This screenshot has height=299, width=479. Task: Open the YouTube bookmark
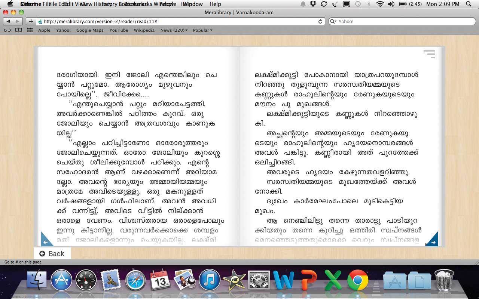pos(119,30)
